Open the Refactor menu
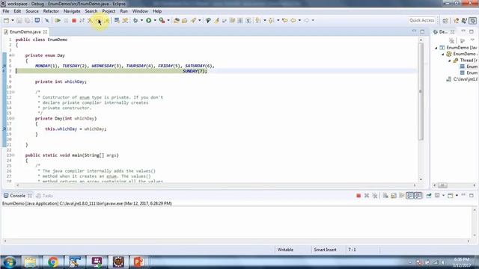The image size is (479, 269). [x=51, y=11]
